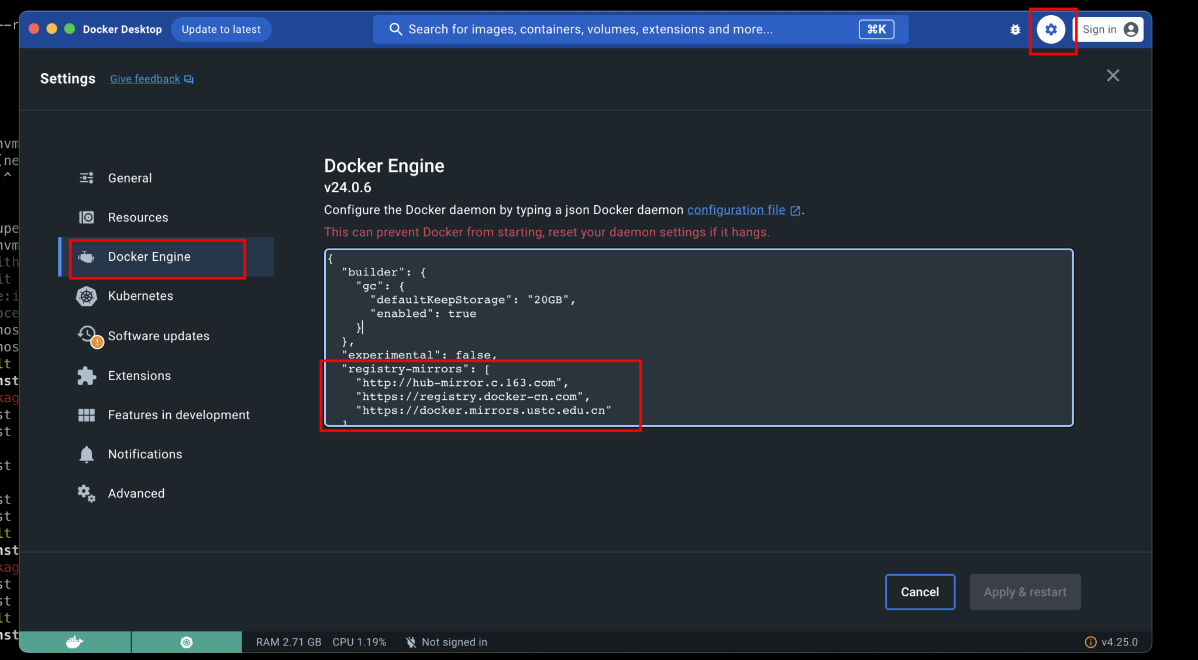The width and height of the screenshot is (1198, 660).
Task: Click the search bar for images and containers
Action: coord(585,29)
